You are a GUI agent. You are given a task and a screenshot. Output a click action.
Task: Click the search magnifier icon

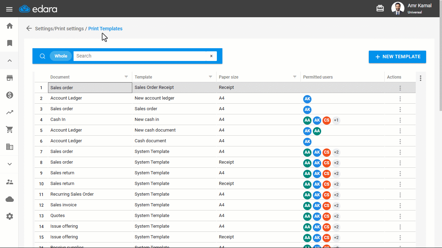click(42, 56)
